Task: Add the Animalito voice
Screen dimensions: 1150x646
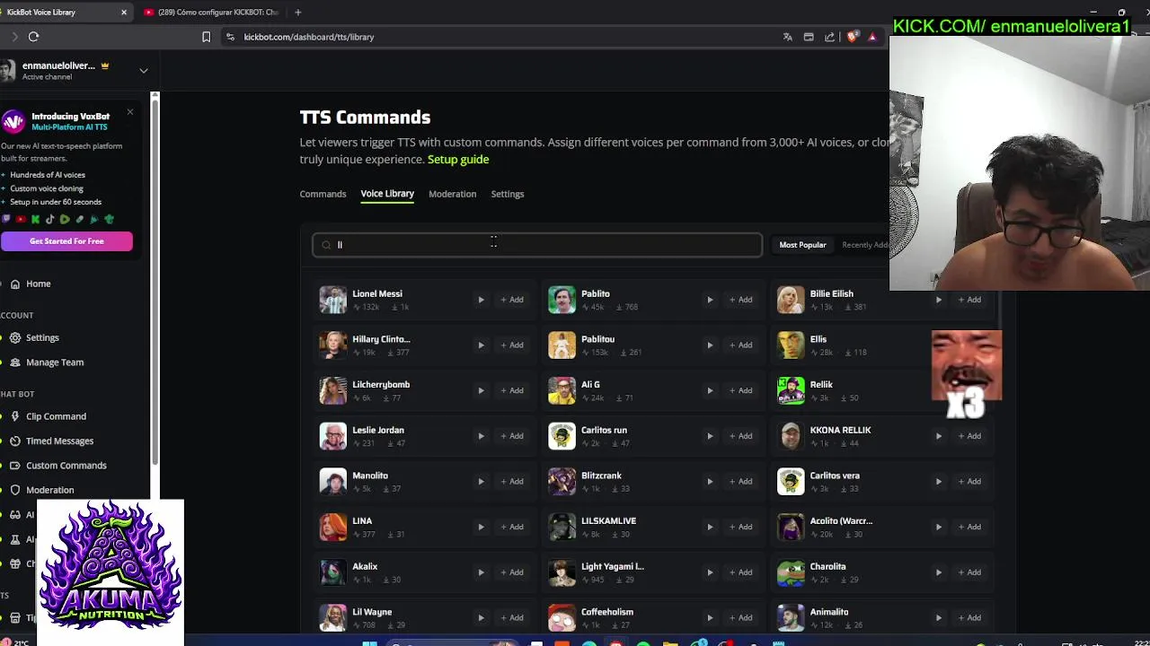Action: (x=970, y=618)
